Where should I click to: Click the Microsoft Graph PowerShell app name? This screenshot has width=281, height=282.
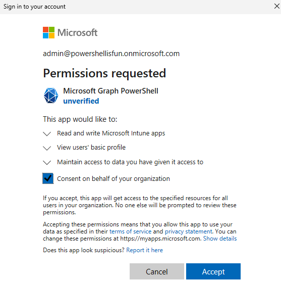point(110,91)
